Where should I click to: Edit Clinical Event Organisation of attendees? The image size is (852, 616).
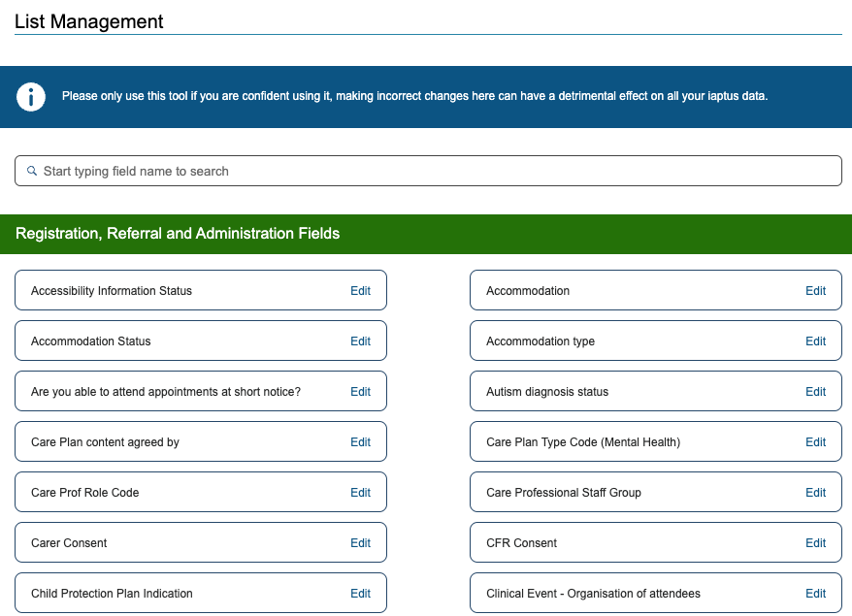click(815, 594)
